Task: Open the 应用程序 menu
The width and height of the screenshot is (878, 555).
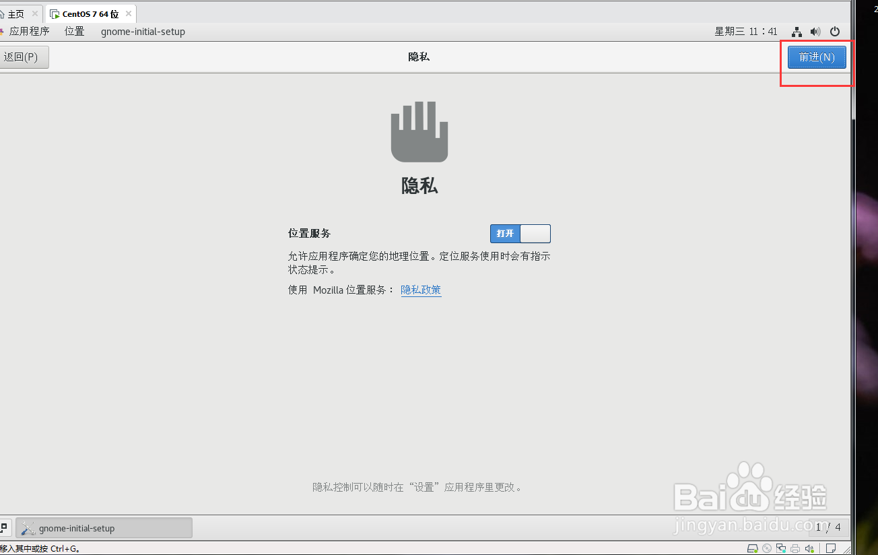Action: click(x=30, y=31)
